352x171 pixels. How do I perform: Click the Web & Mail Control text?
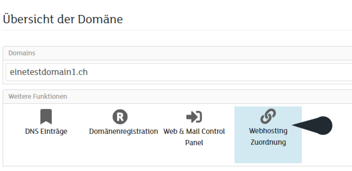194,131
